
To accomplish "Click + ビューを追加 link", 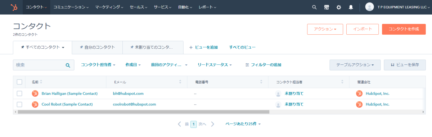I will click(x=203, y=47).
